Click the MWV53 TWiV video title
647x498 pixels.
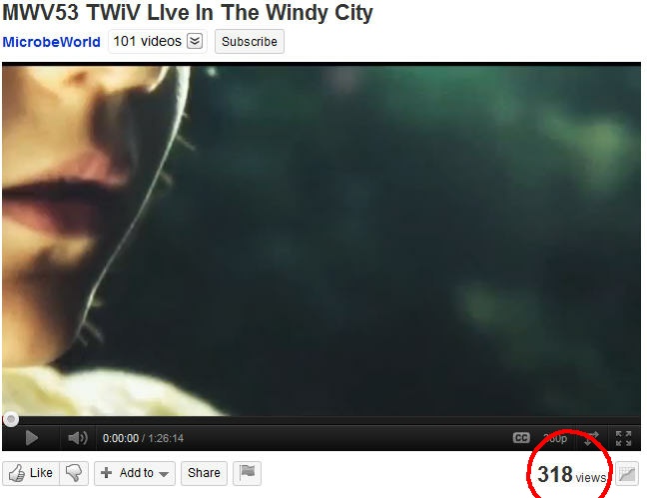tap(188, 12)
